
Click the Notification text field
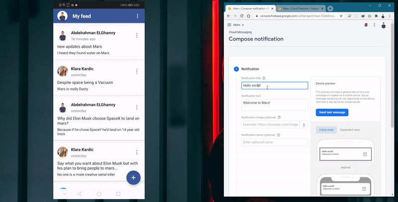275,105
